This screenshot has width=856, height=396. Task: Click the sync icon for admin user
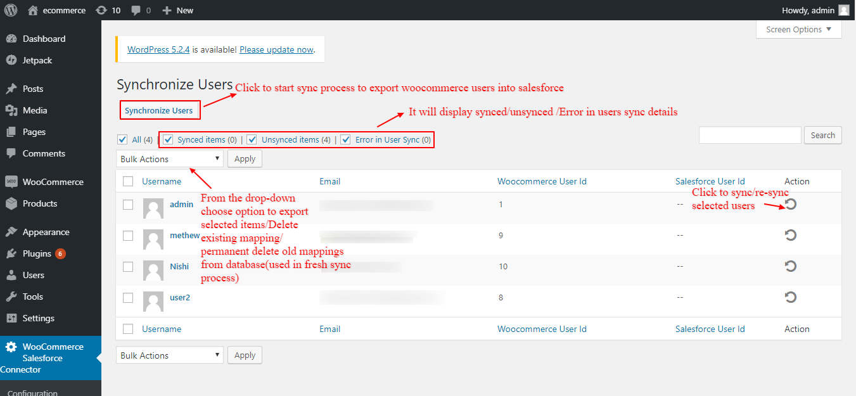(x=790, y=204)
